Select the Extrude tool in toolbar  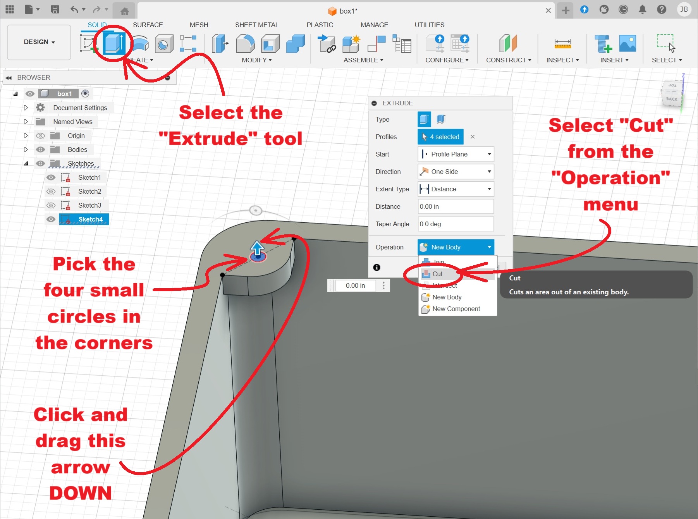[x=114, y=43]
